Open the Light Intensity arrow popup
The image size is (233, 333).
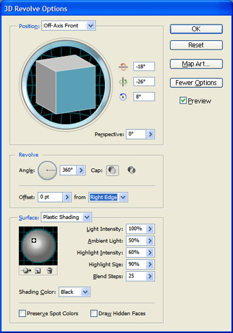150,229
